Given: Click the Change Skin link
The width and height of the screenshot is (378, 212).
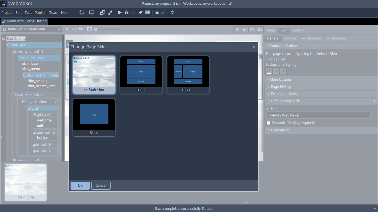Looking at the screenshot, I should [275, 59].
